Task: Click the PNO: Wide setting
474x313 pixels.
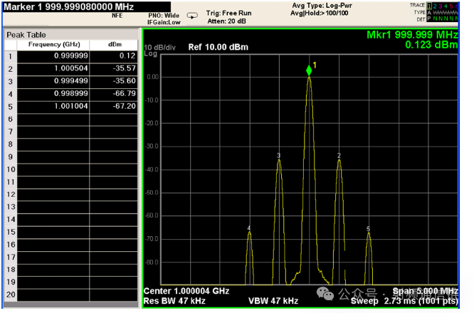Action: point(164,16)
